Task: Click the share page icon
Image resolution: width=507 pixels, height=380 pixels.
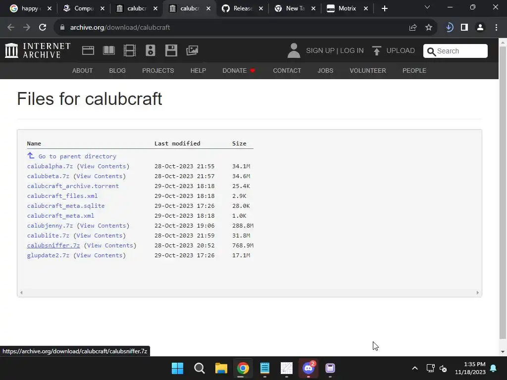Action: click(x=413, y=28)
